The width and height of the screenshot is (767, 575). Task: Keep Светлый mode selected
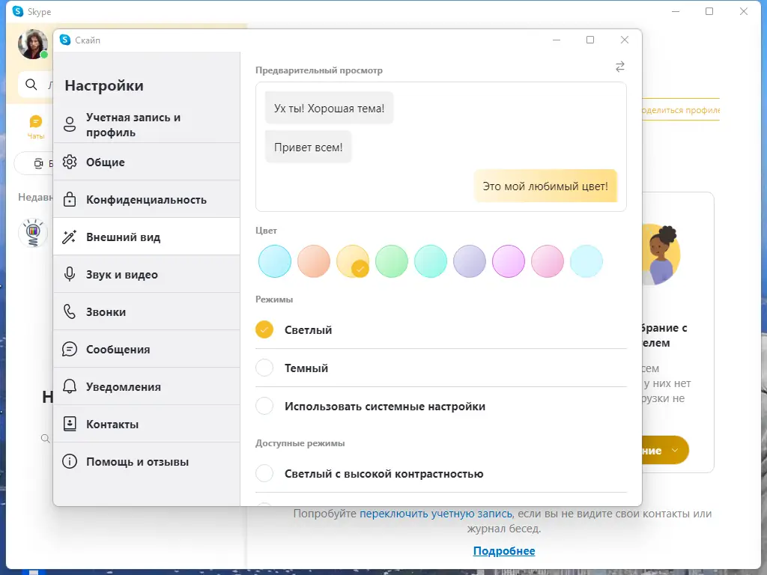click(x=264, y=329)
